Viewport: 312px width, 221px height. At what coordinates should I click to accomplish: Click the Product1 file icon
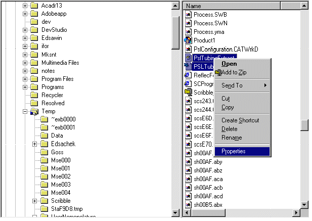tap(188, 40)
